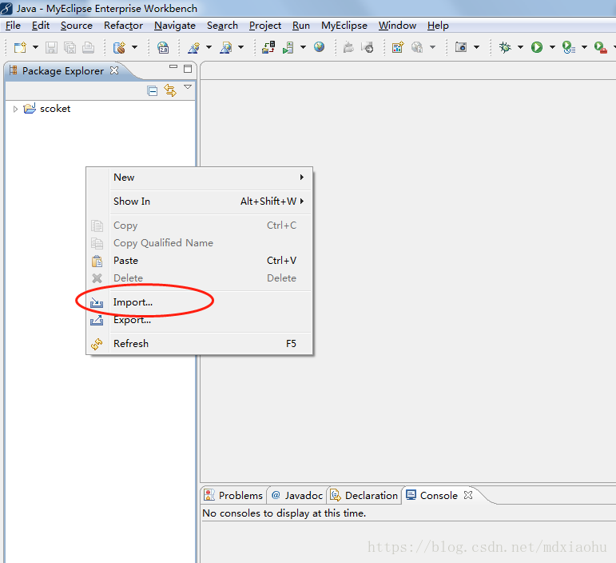The image size is (616, 563).
Task: Expand the camera icon dropdown arrow
Action: click(476, 47)
